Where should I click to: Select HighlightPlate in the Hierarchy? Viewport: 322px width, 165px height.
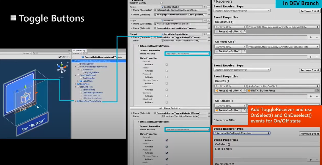pos(92,73)
